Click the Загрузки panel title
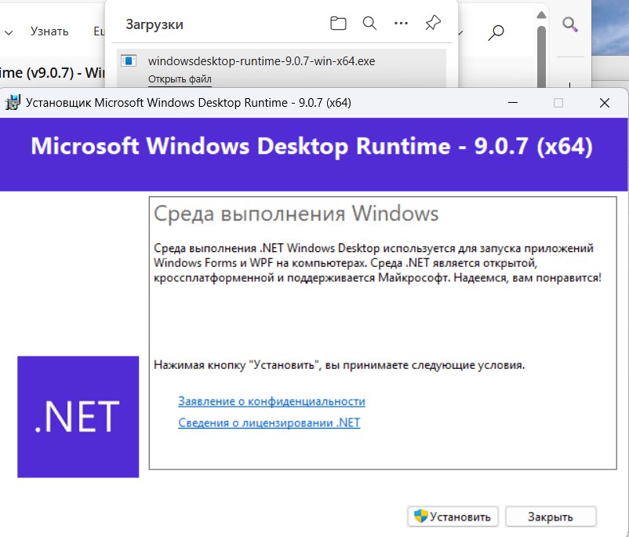 coord(155,24)
